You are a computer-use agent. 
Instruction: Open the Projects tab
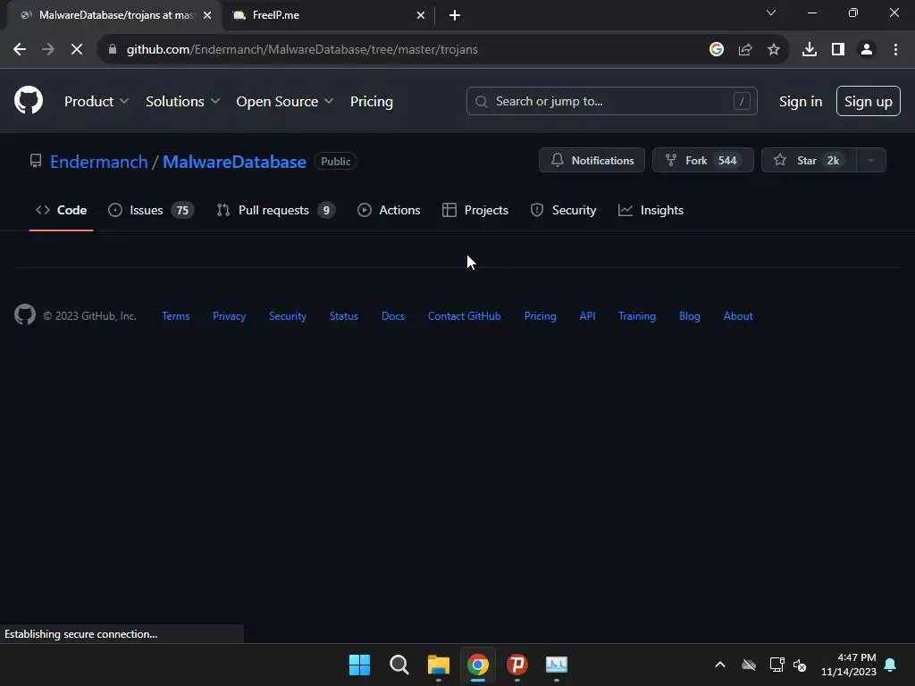475,210
